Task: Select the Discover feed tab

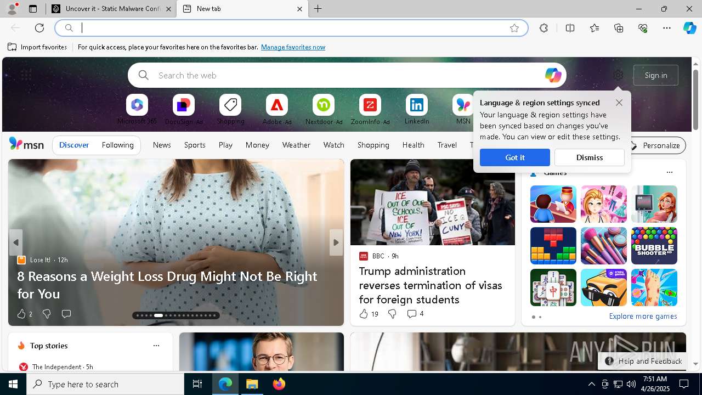Action: [x=74, y=145]
